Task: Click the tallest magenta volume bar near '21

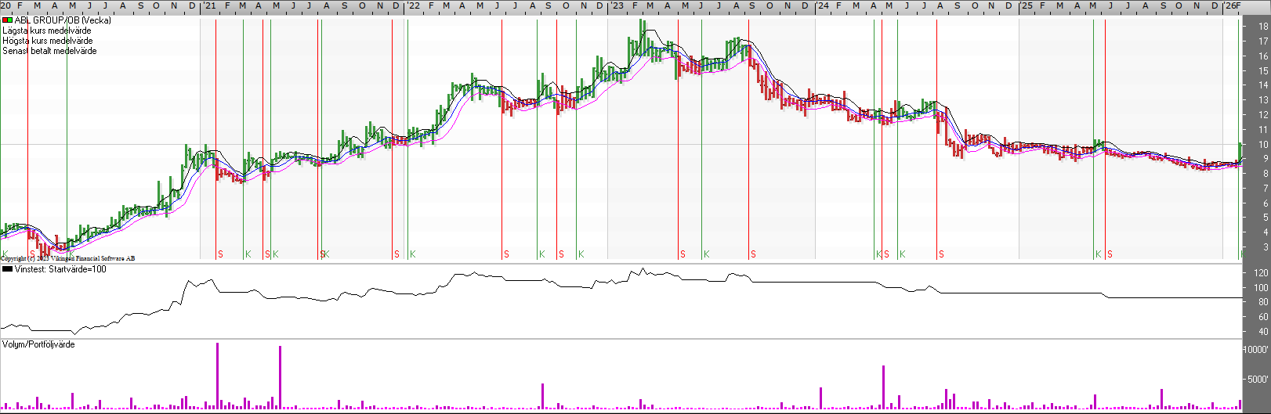Action: coord(217,376)
